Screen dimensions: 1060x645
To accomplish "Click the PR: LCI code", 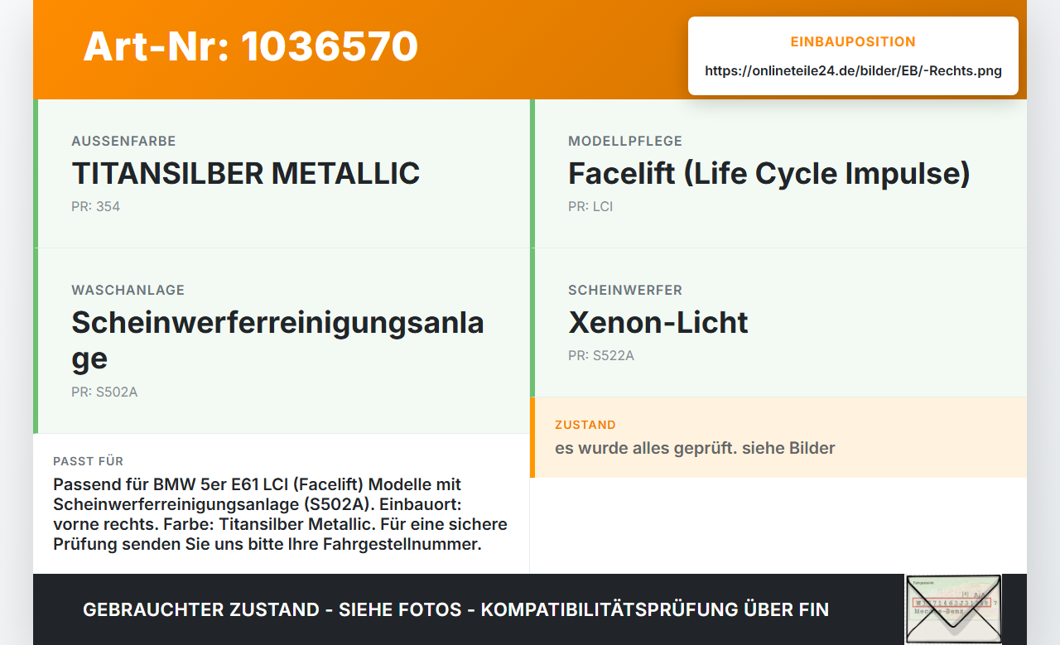I will point(590,206).
